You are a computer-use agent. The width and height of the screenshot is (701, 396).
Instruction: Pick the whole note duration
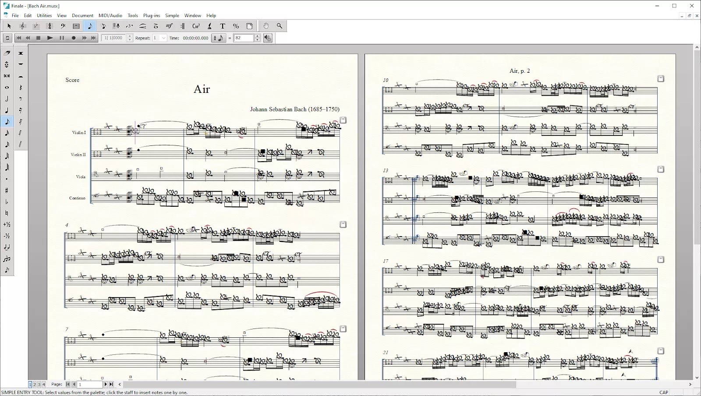tap(7, 88)
